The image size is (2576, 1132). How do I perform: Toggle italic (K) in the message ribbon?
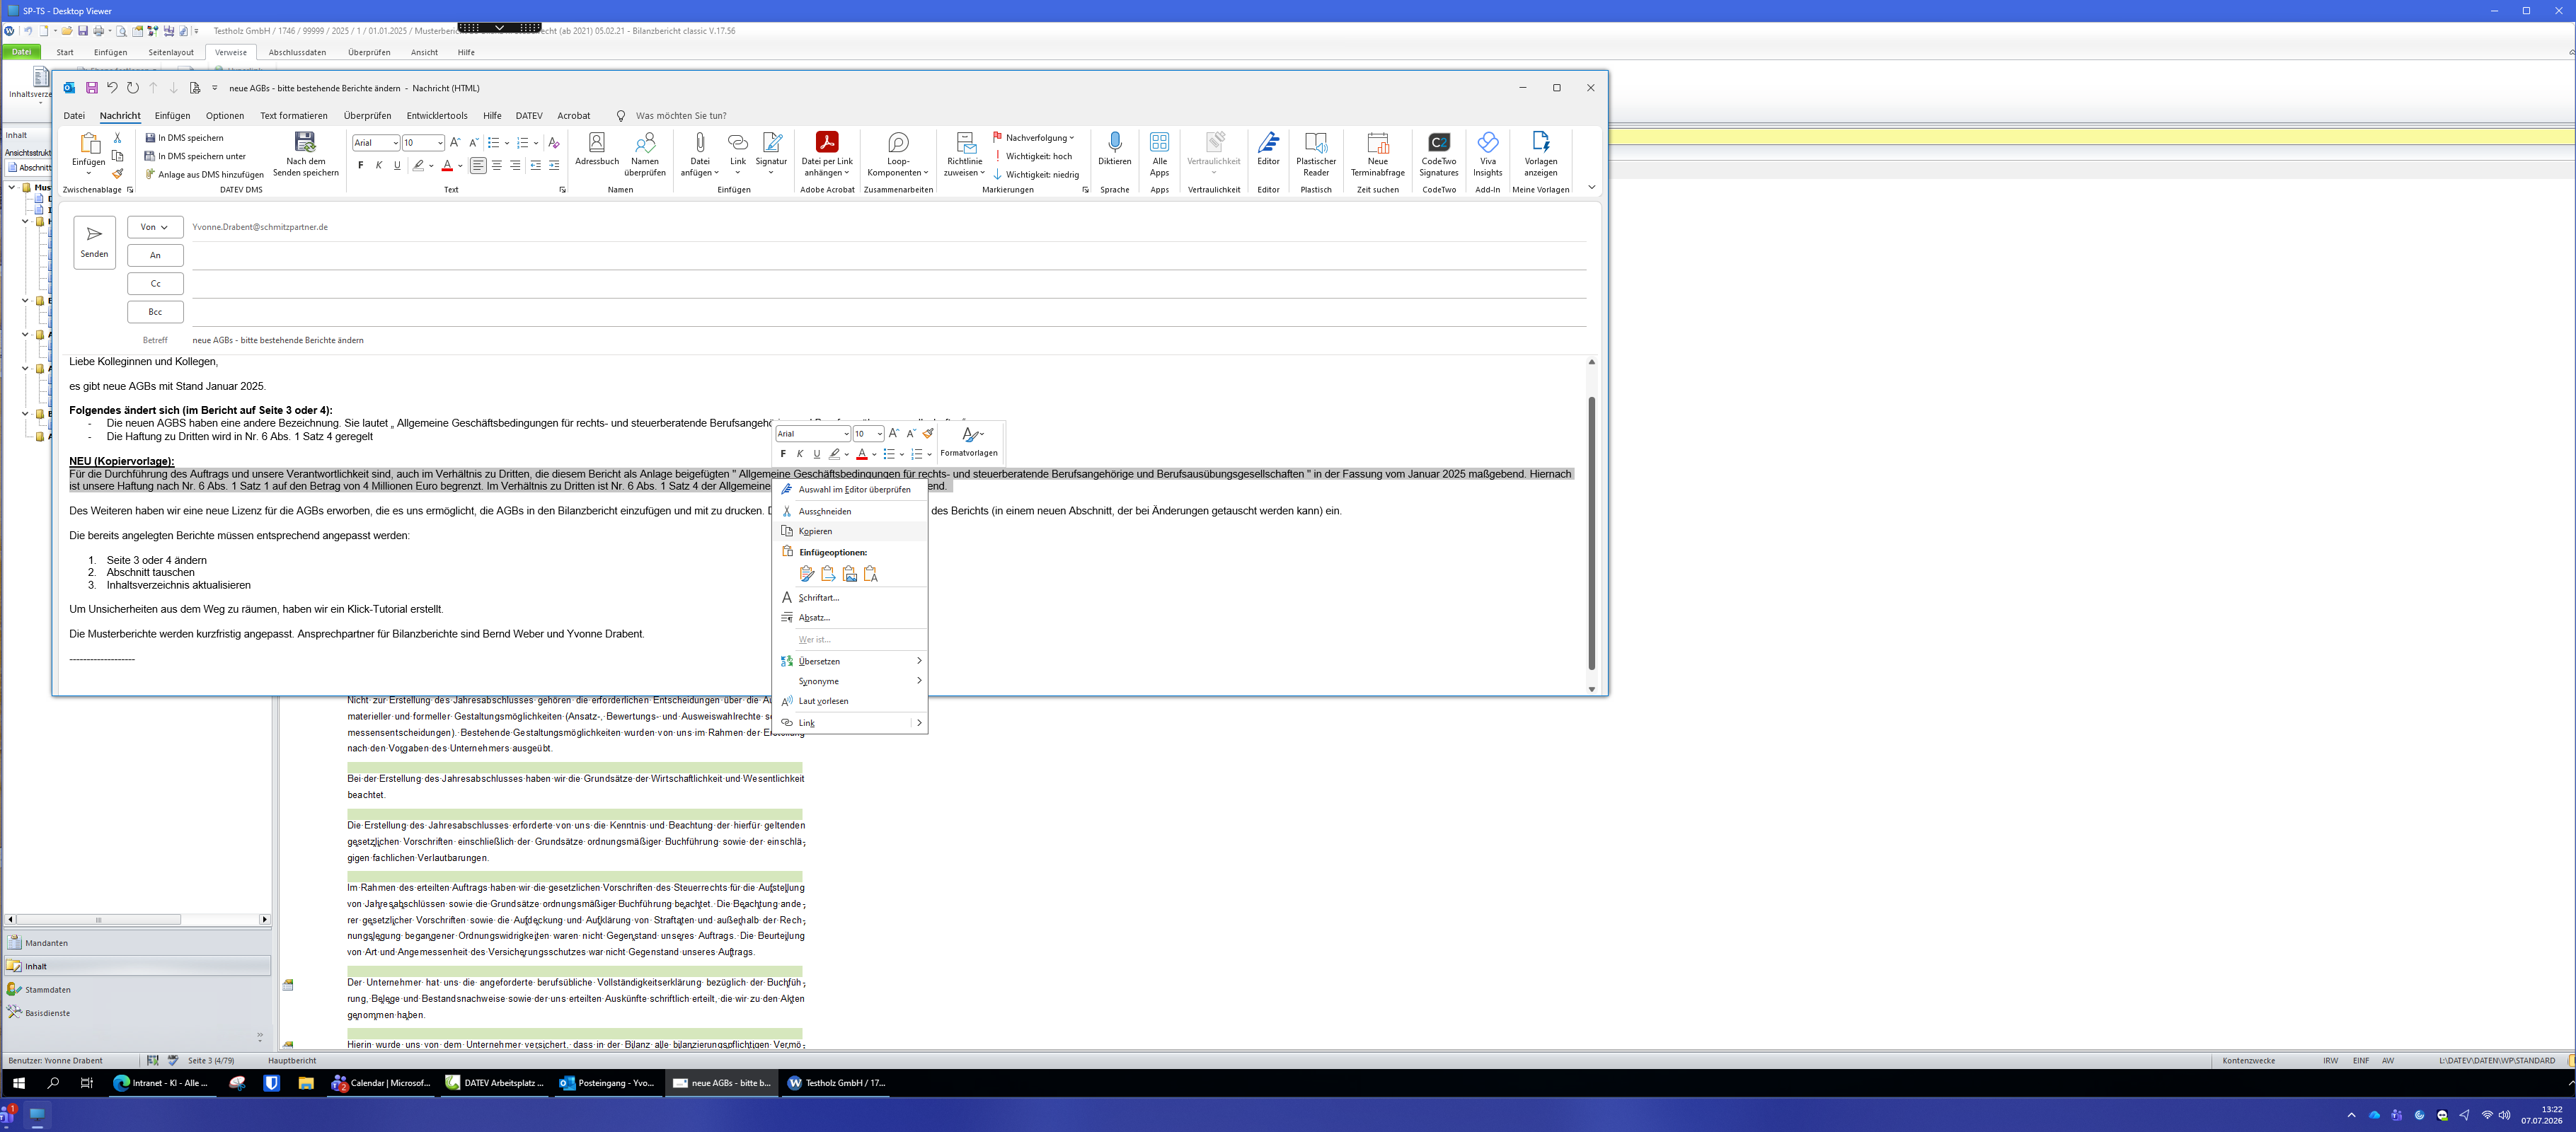click(x=379, y=165)
